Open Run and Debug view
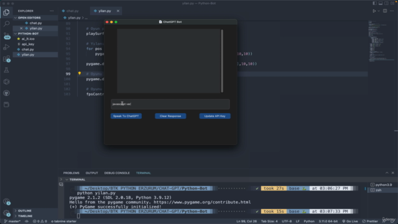 6,47
